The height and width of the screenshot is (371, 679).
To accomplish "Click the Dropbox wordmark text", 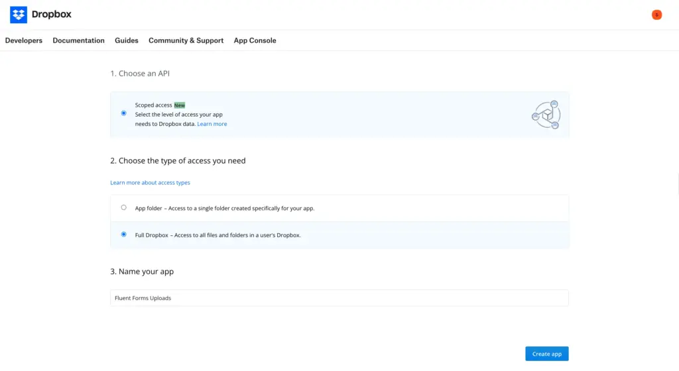I will click(x=52, y=15).
